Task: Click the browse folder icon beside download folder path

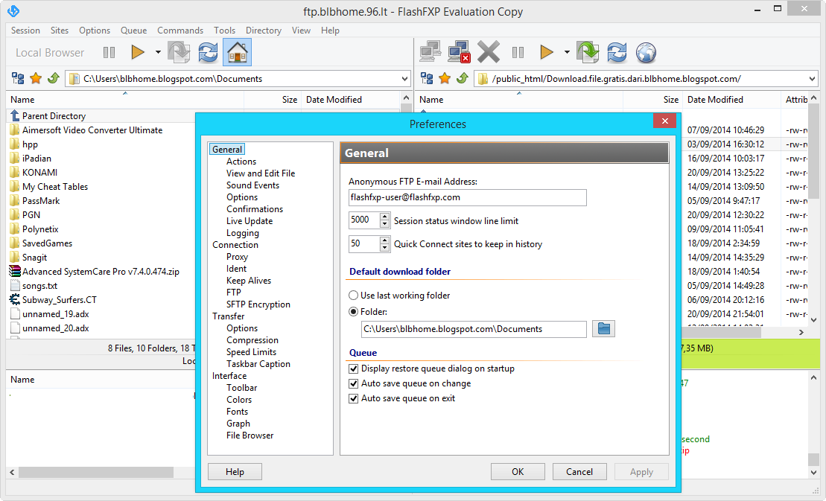Action: coord(604,329)
